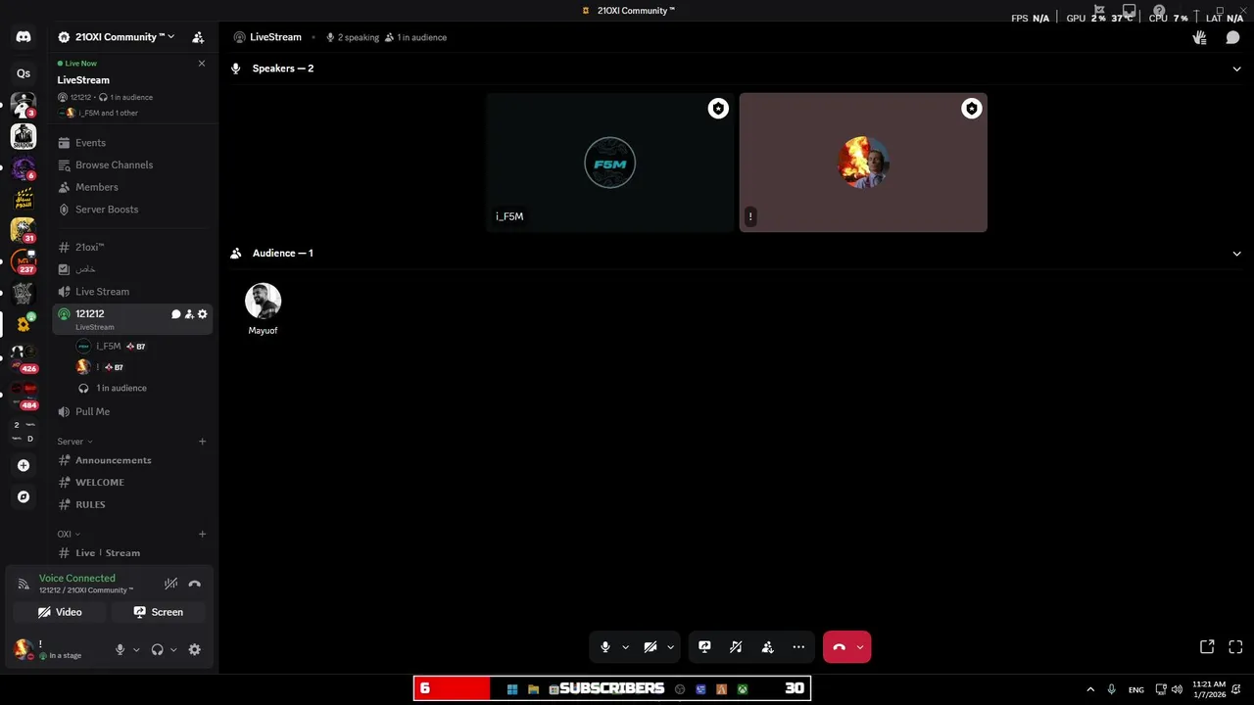
Task: Click Windows Start button on taskbar
Action: tap(512, 689)
